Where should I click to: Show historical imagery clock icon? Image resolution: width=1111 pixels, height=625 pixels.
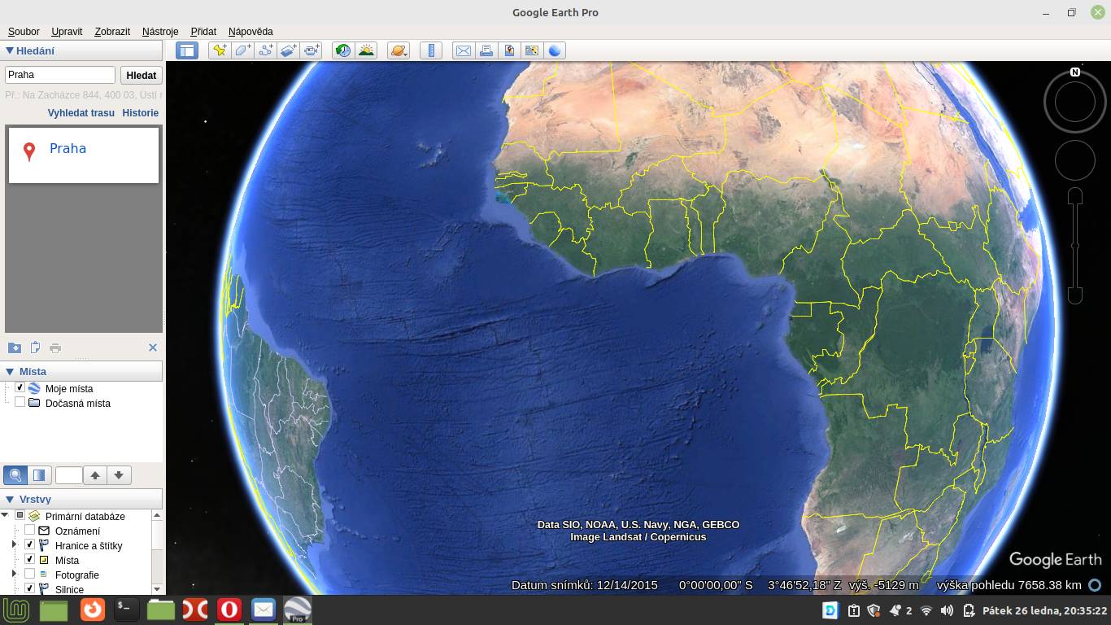(x=343, y=50)
